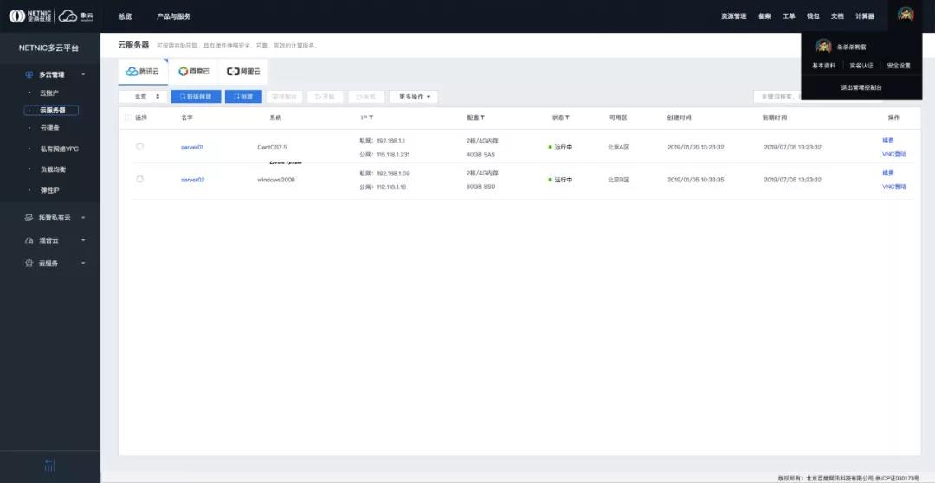This screenshot has width=935, height=483.
Task: Click the NETNIC logo in header
Action: point(29,16)
